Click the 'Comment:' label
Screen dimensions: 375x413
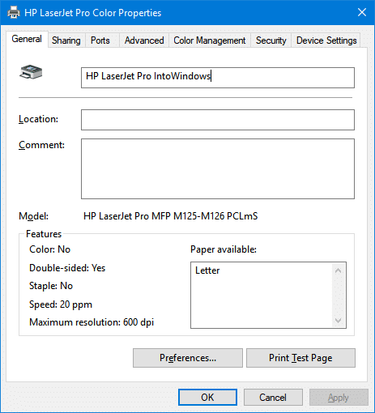(41, 145)
